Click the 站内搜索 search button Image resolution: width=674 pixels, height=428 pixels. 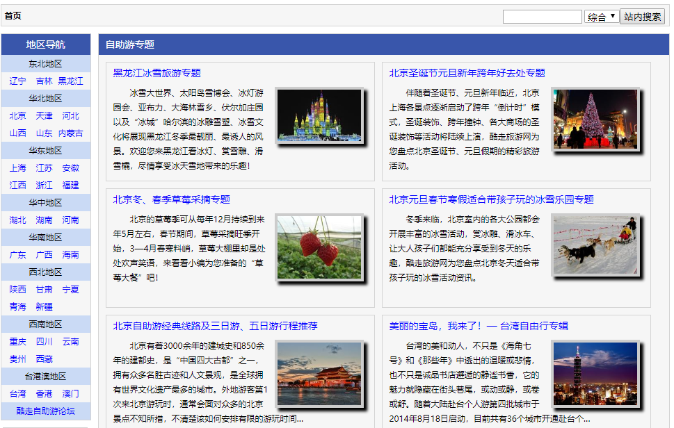coord(643,17)
